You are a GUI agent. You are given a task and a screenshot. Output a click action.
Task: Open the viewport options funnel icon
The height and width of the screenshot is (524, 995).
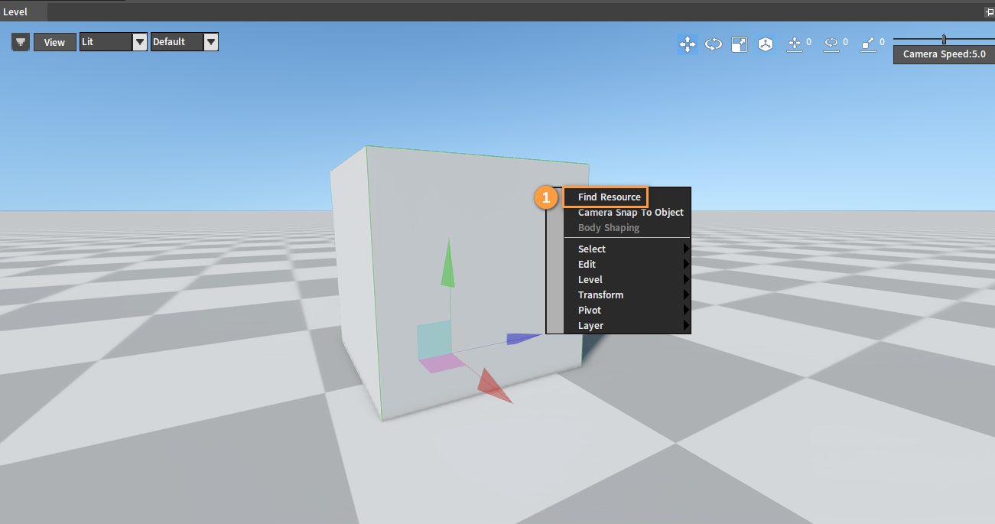click(x=21, y=42)
